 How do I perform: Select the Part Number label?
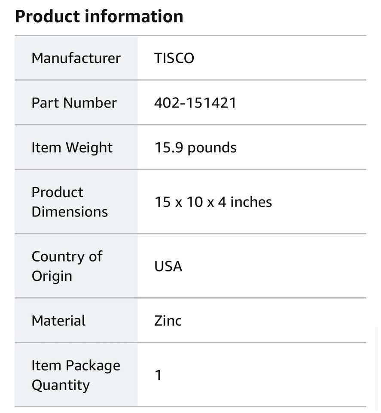click(74, 103)
